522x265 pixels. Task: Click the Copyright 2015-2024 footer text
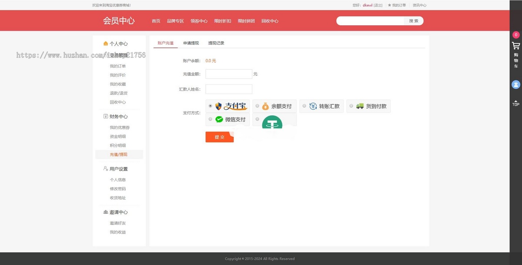(260, 258)
